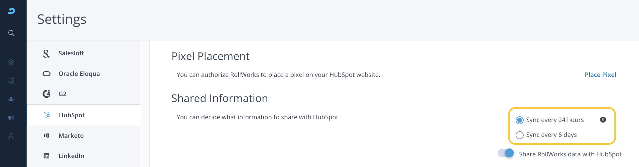Toggle Share RollWorks data with HubSpot
Screen dimensions: 639x167
[x=506, y=153]
